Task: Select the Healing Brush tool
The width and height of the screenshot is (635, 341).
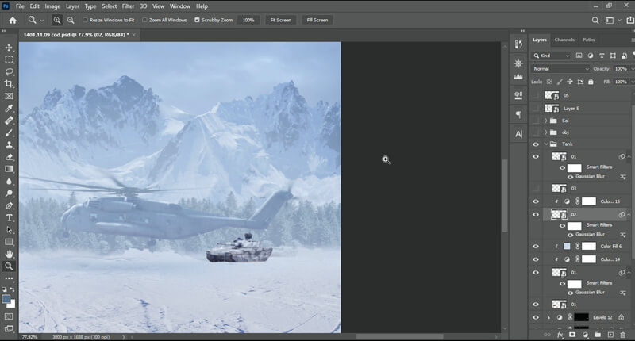Action: [9, 121]
